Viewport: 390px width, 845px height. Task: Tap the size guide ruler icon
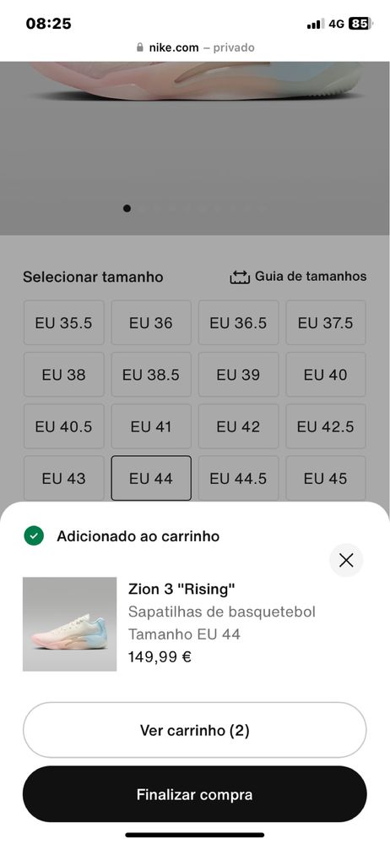click(x=240, y=277)
